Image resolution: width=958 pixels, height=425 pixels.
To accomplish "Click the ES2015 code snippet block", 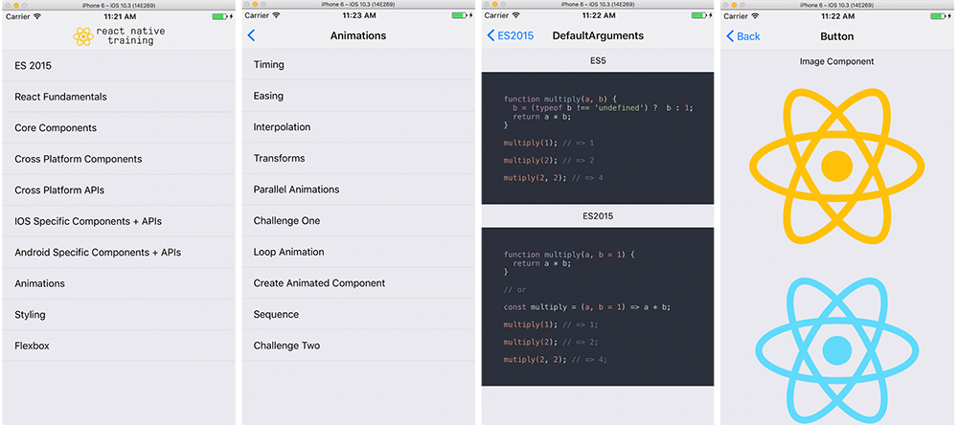I will (x=597, y=306).
